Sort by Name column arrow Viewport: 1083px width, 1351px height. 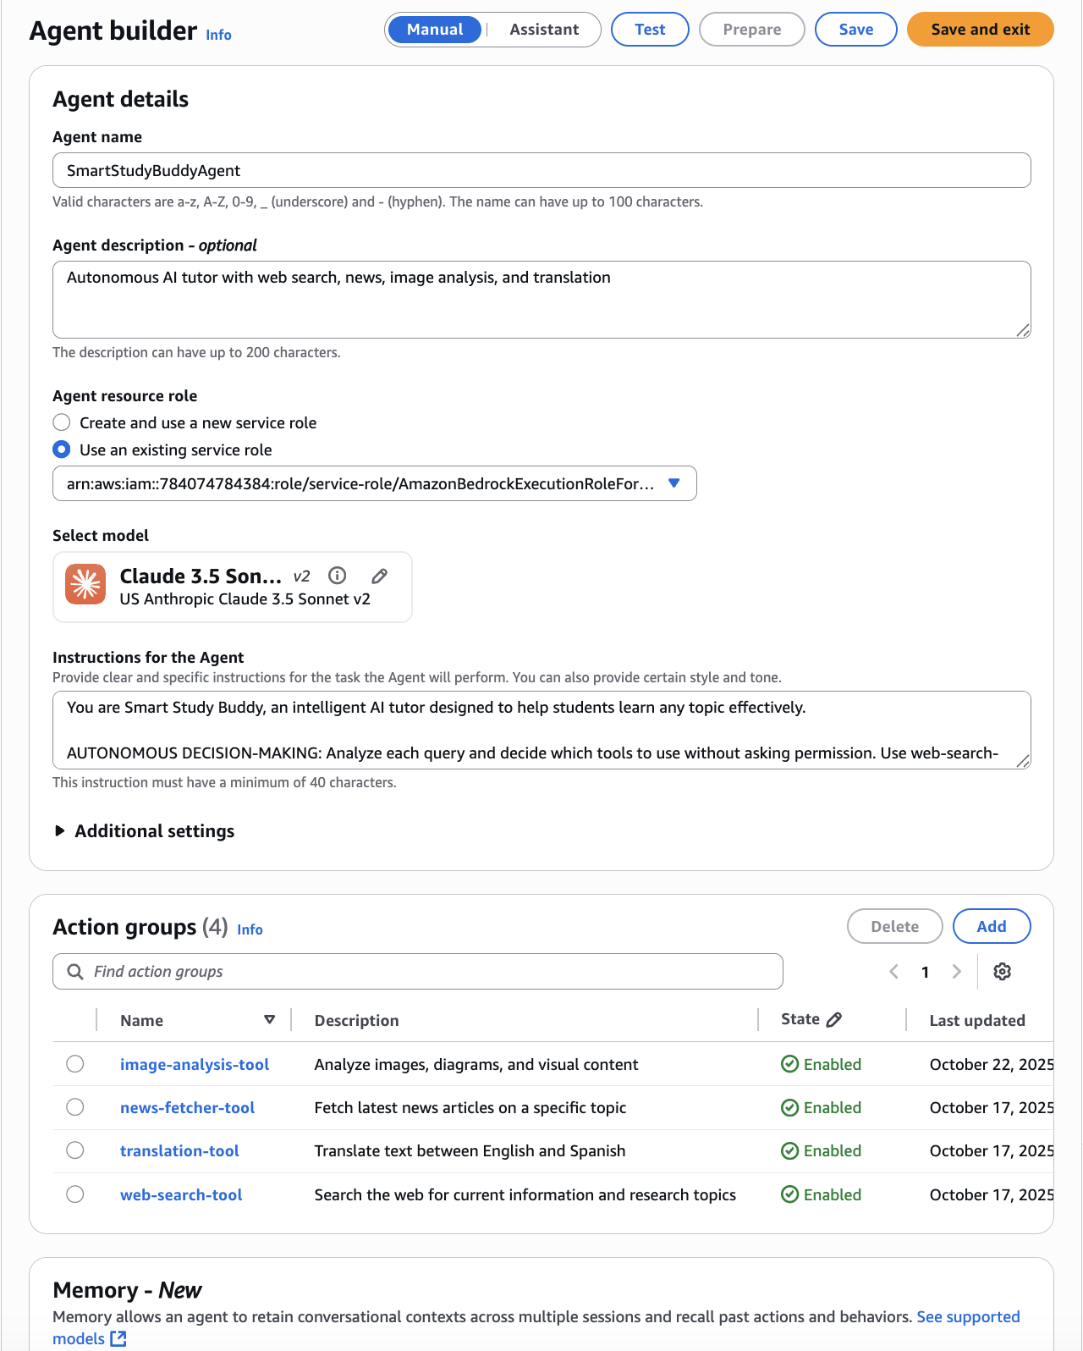click(270, 1020)
